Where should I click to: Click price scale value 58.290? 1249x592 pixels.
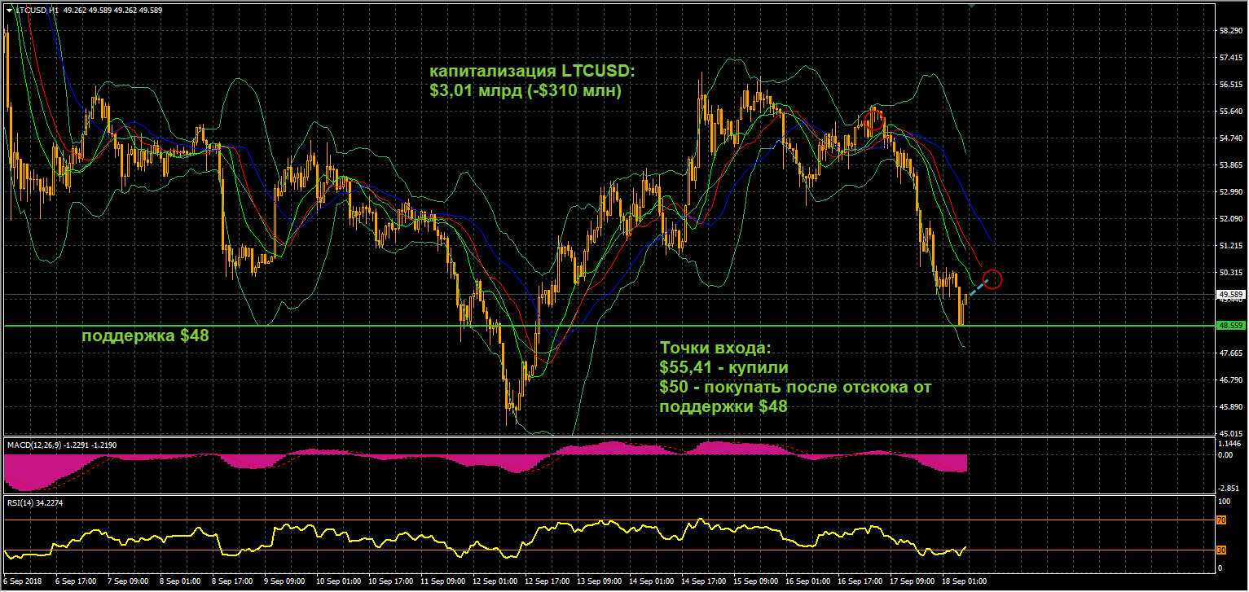pyautogui.click(x=1230, y=31)
